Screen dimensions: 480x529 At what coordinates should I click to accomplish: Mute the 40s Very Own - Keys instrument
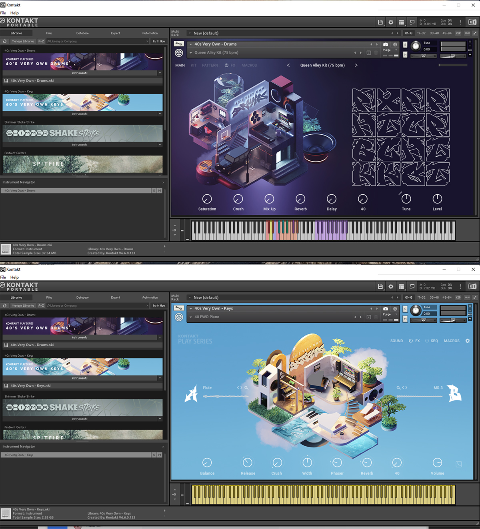[405, 319]
